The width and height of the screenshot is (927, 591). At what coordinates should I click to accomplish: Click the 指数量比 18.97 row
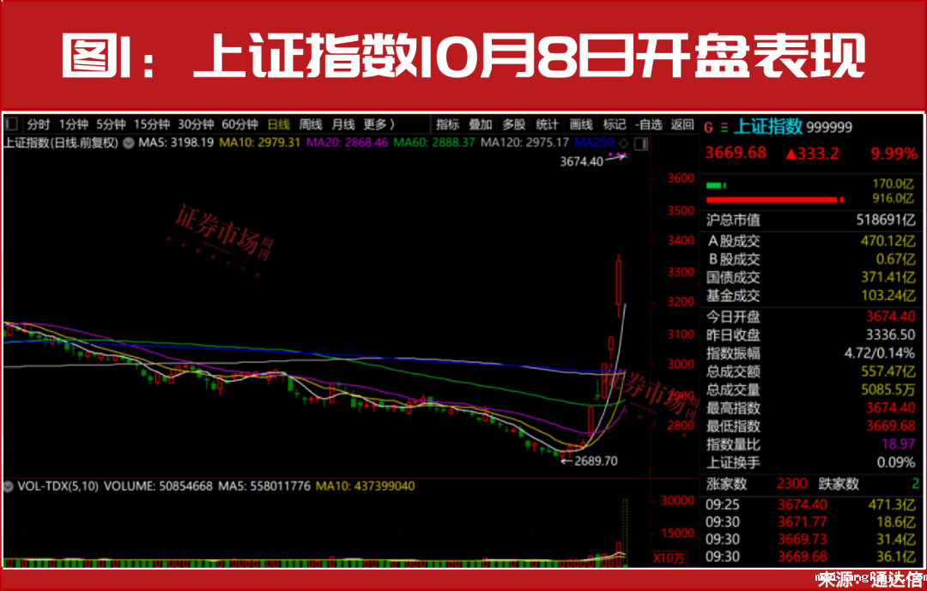click(810, 444)
